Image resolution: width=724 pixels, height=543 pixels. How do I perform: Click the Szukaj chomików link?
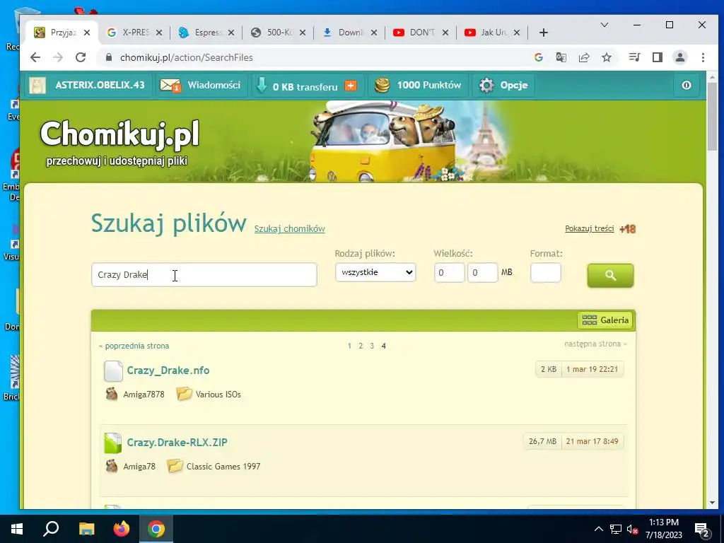tap(289, 228)
